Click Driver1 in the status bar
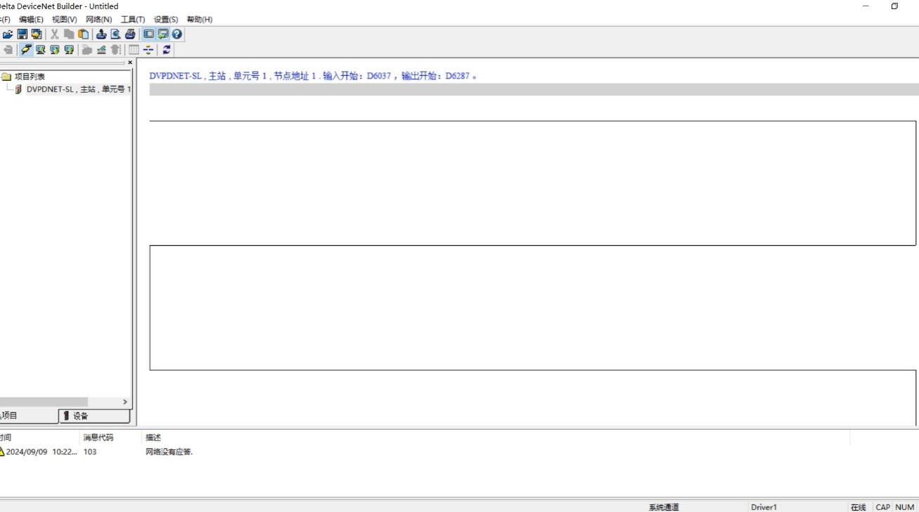 764,507
